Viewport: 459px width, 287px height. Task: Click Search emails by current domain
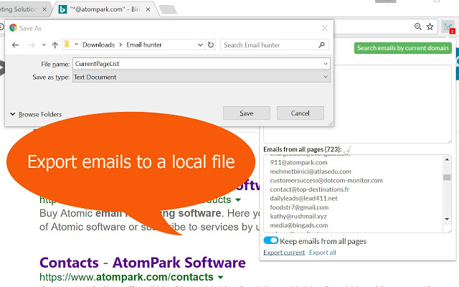point(403,48)
